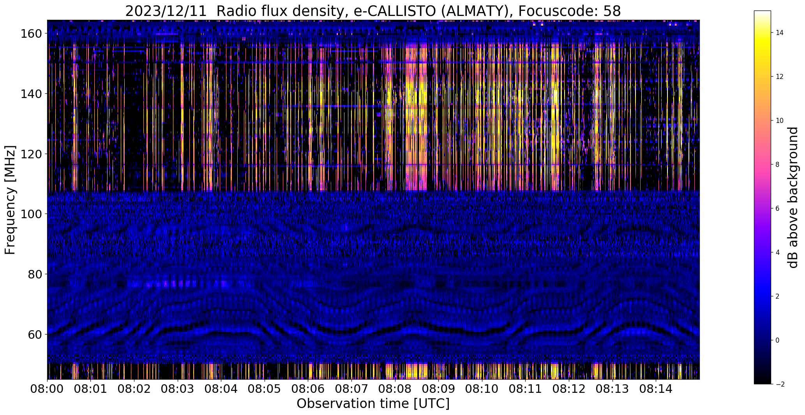
Task: Click the 160 frequency tick label
Action: point(31,34)
